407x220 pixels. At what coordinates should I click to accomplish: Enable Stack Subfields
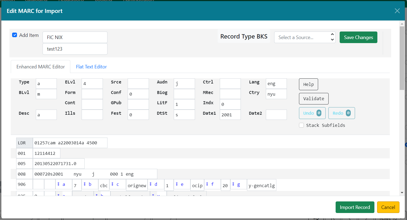tap(301, 125)
